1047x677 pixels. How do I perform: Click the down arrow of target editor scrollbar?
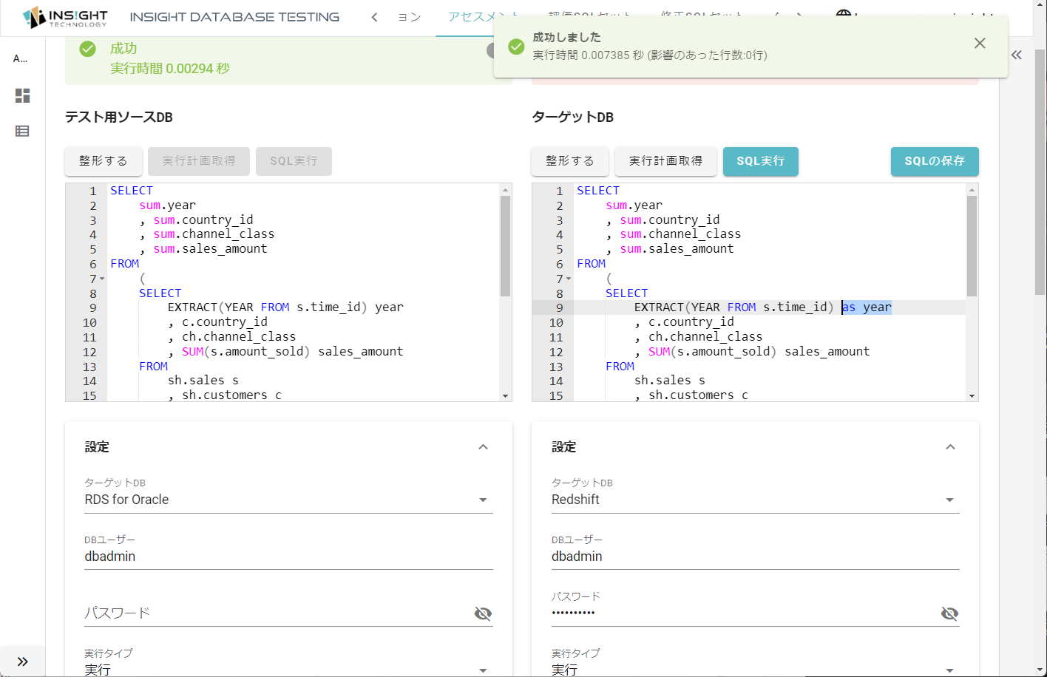pyautogui.click(x=972, y=396)
